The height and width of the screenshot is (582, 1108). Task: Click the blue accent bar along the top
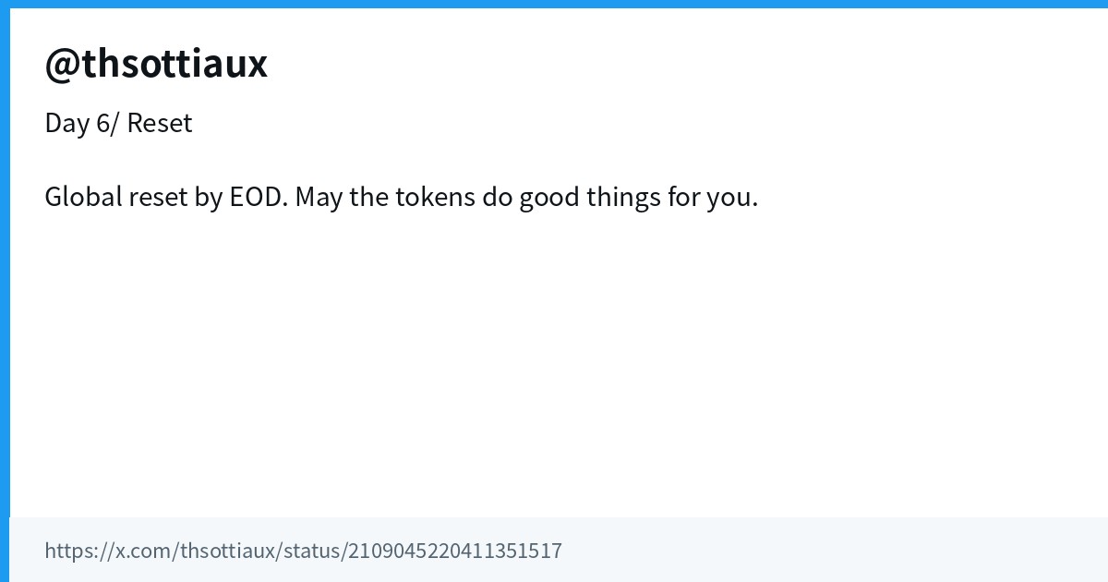click(554, 4)
